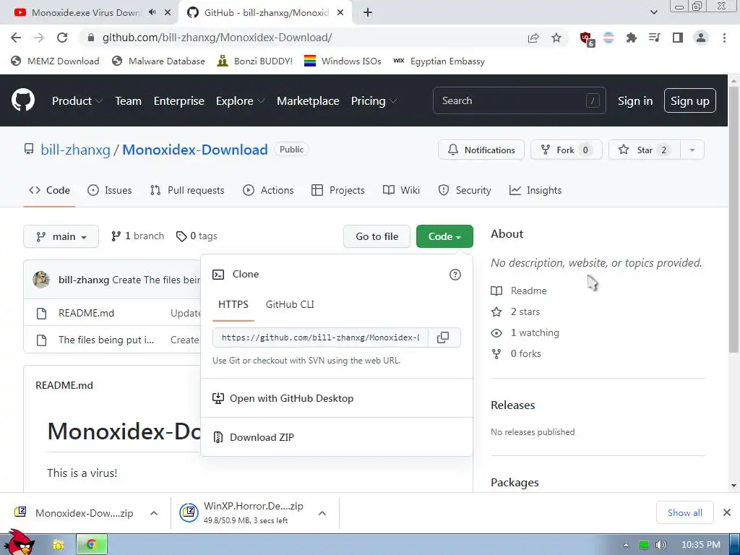Open the main branch dropdown
This screenshot has height=555, width=740.
pos(61,236)
